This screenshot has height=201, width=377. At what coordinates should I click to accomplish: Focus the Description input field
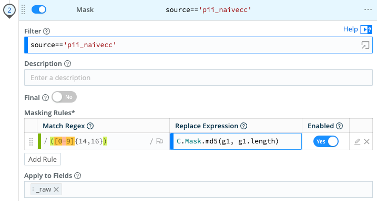point(198,77)
